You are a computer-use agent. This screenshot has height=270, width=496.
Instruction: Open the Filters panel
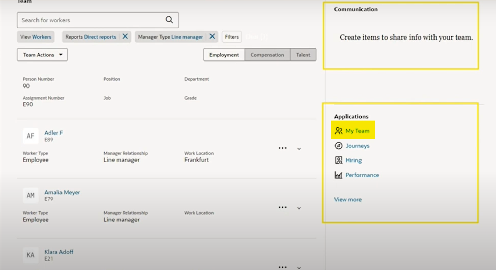pos(231,36)
